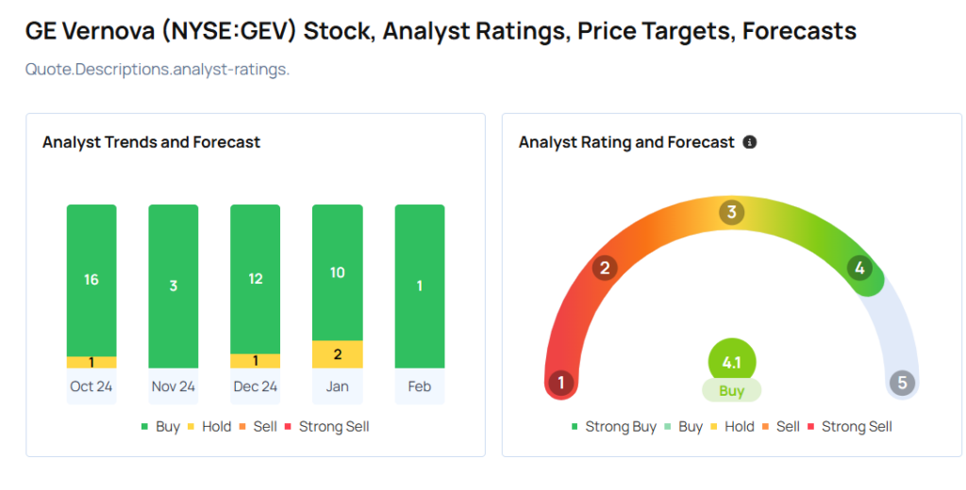Toggle Sell series in trends legend
This screenshot has width=966, height=490.
tap(257, 426)
